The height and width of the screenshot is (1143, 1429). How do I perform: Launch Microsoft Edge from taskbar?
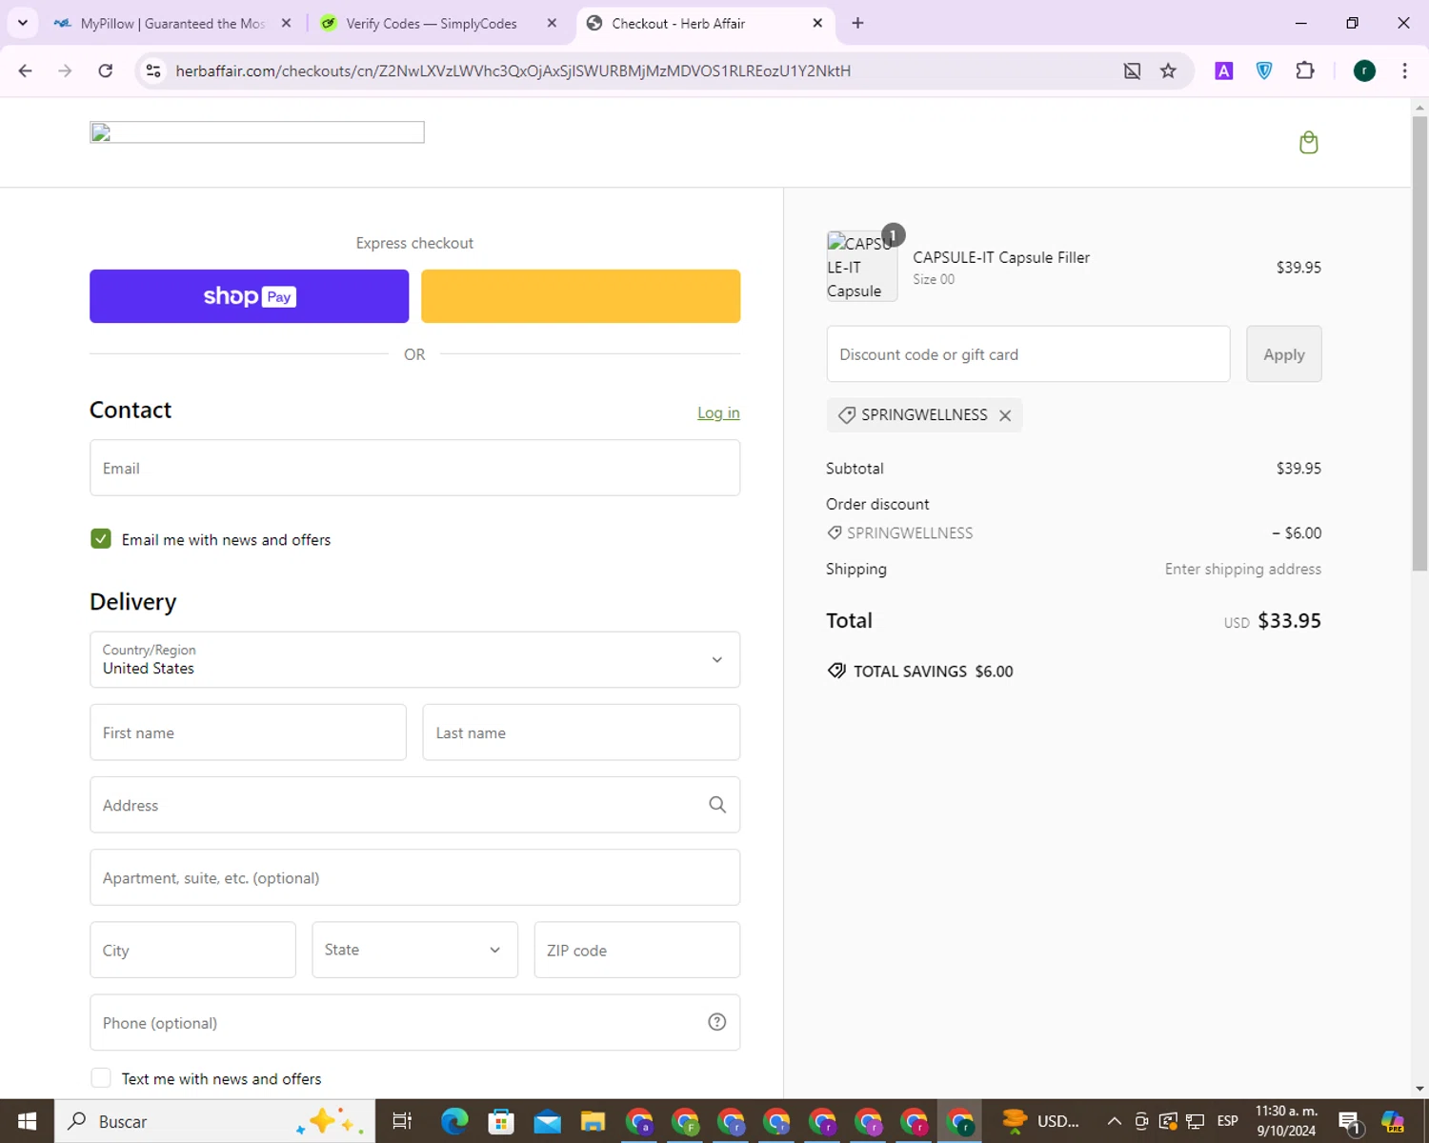point(454,1121)
